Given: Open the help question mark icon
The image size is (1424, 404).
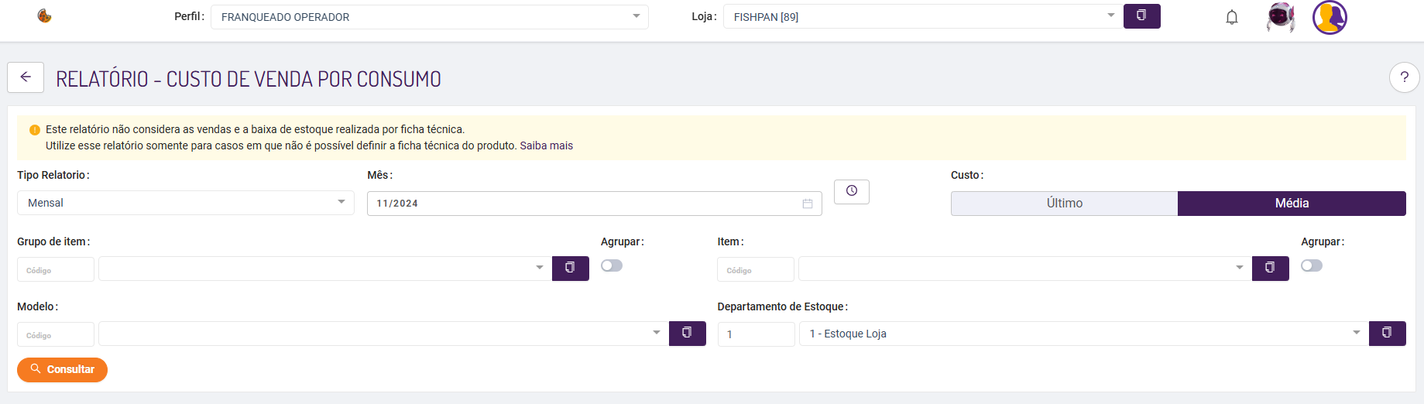Looking at the screenshot, I should pyautogui.click(x=1404, y=77).
